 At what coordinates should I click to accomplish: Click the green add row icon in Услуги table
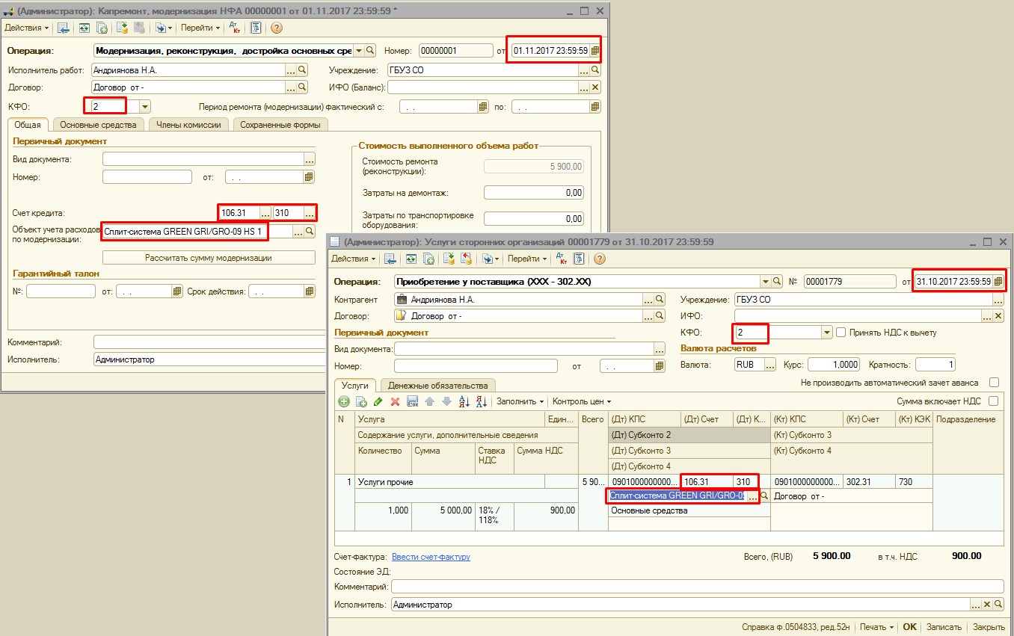coord(344,402)
